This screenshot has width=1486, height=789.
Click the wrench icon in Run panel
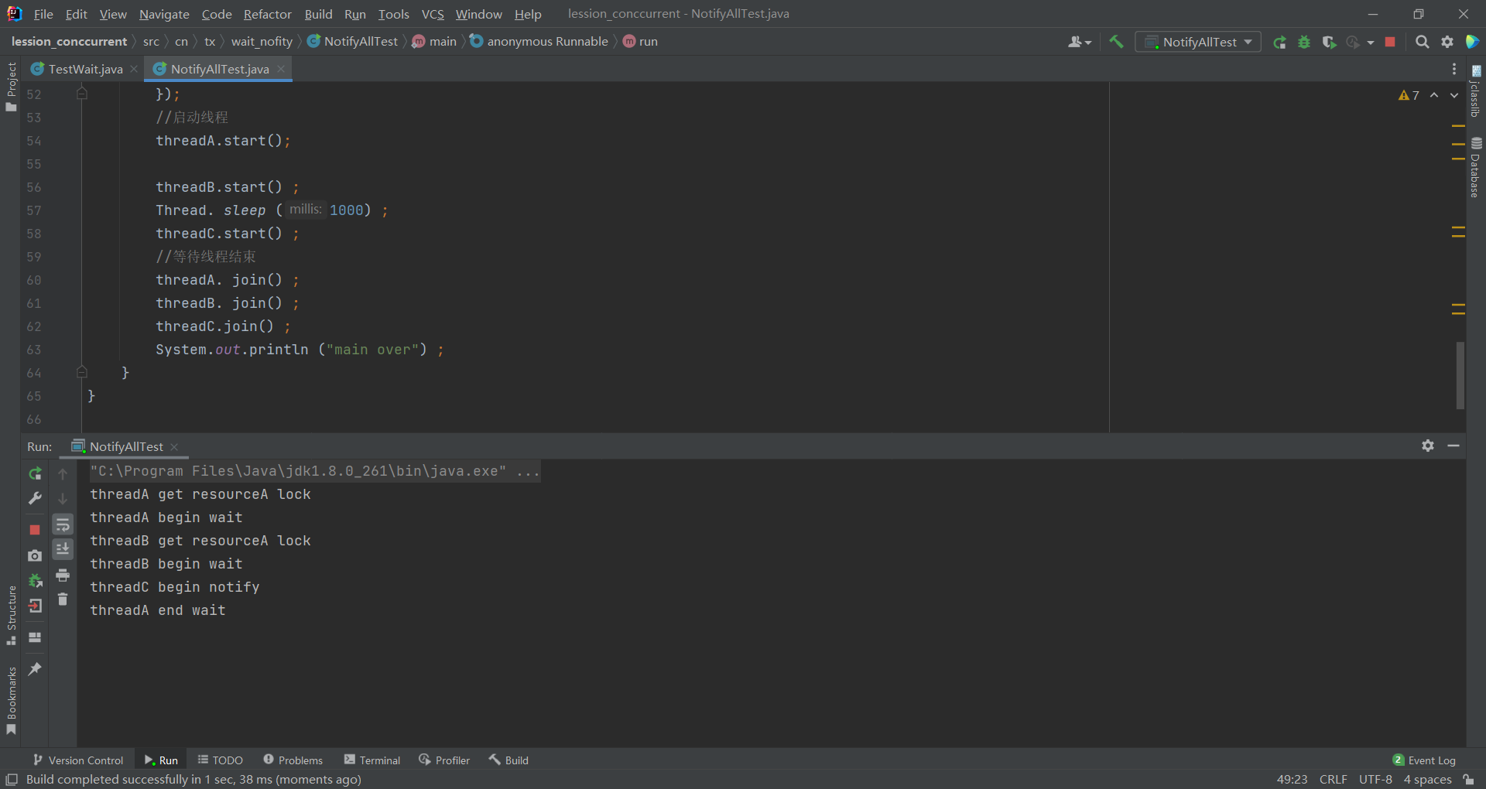pyautogui.click(x=35, y=498)
